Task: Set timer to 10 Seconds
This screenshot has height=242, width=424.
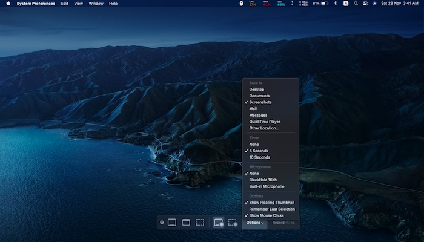Action: [259, 157]
